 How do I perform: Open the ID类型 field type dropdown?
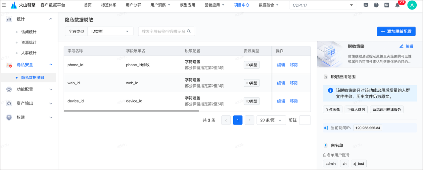[110, 31]
